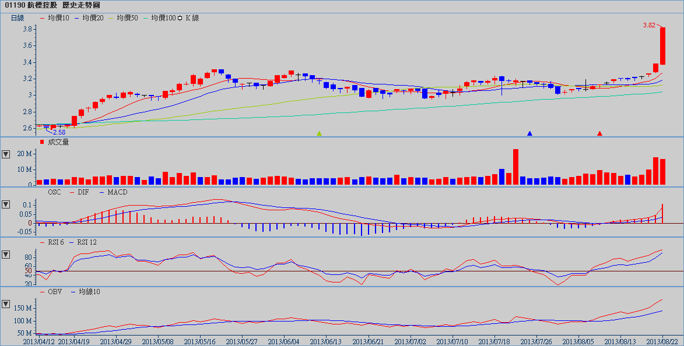Open the volume (成交量) panel dropdown arrow
684x346 pixels.
[6, 154]
